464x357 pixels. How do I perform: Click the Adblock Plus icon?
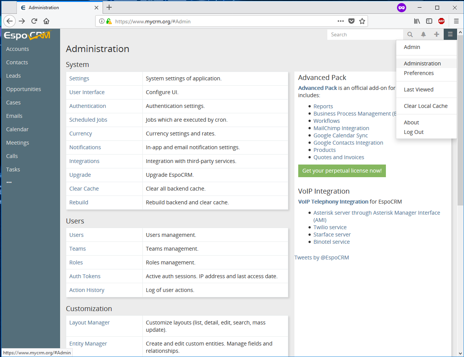click(x=441, y=21)
